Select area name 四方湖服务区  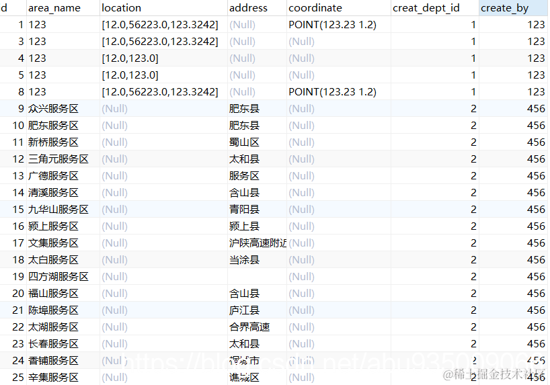[58, 277]
